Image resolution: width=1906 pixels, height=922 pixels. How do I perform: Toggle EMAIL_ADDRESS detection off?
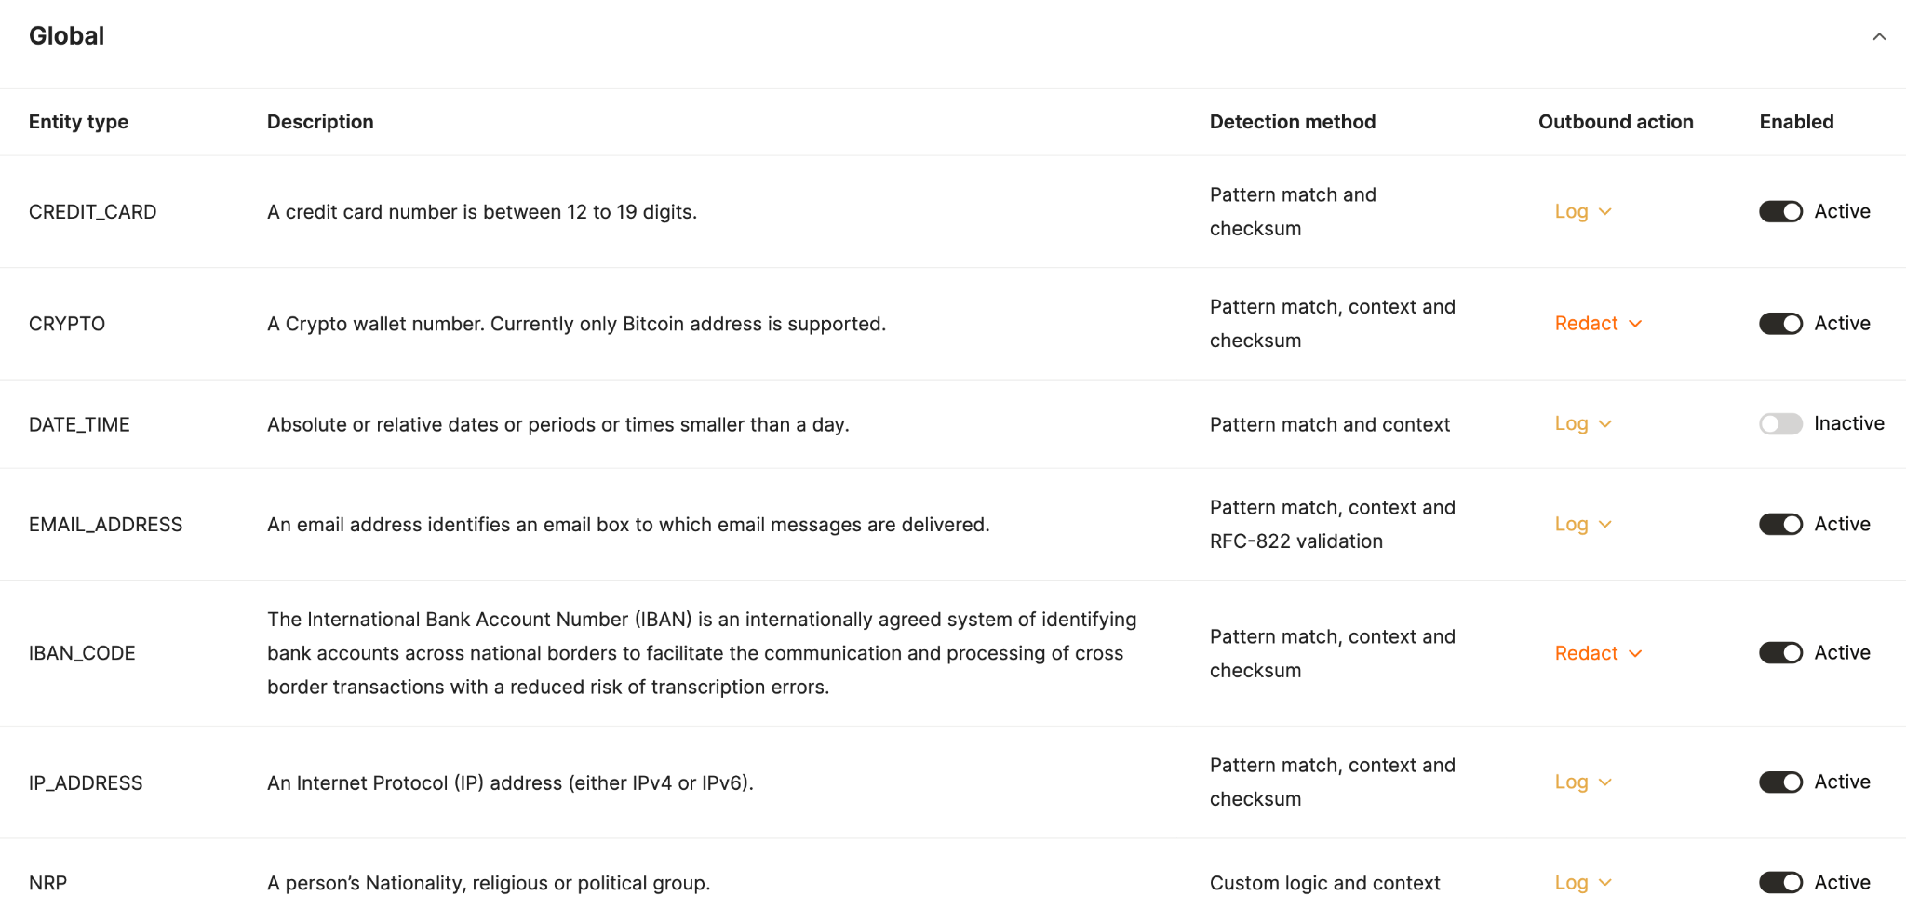pyautogui.click(x=1780, y=525)
